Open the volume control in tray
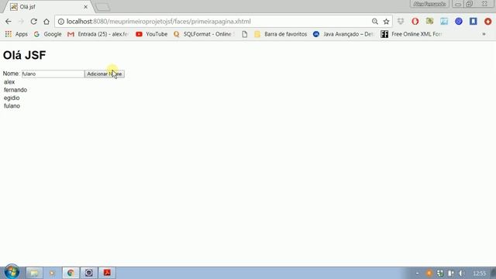Viewport: 496px width, 279px height. pos(462,273)
